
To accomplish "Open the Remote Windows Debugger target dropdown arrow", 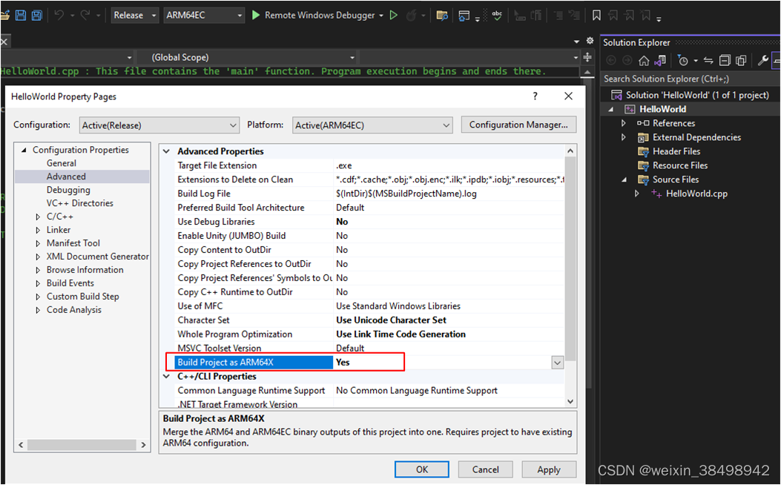I will tap(381, 16).
